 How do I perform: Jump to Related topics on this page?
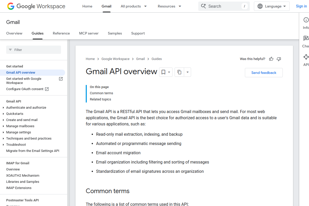point(100,99)
